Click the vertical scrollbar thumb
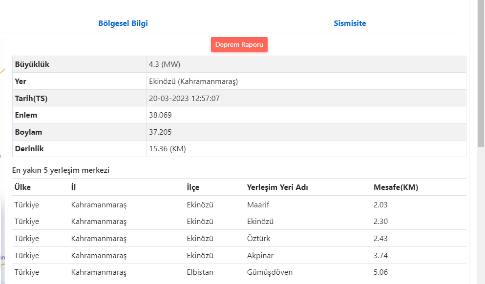Screen dimensions: 485x284 [x=481, y=73]
